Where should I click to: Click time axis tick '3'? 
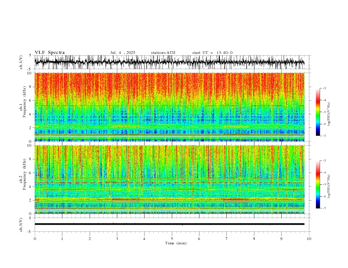pyautogui.click(x=117, y=239)
